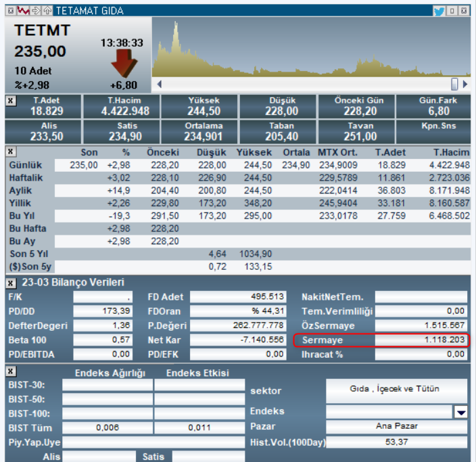Click the Bu Yıl percent value -19,3
Screen dimensions: 476x462
click(x=119, y=216)
